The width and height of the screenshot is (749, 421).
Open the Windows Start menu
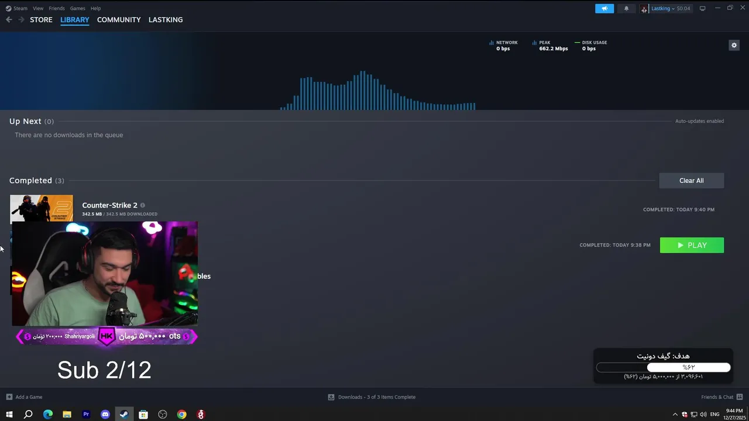pyautogui.click(x=9, y=415)
